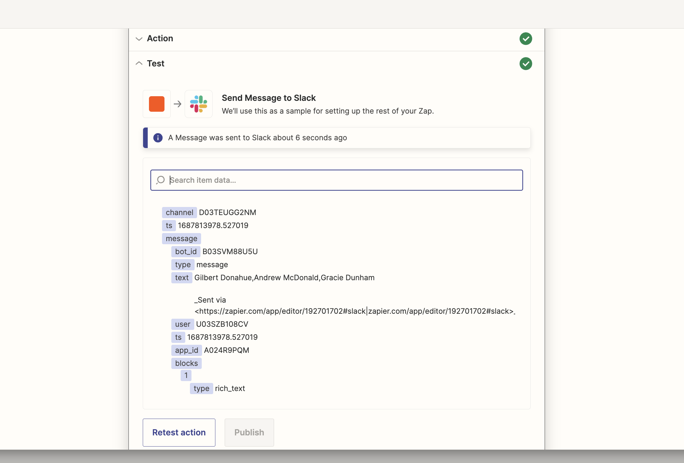Viewport: 684px width, 463px height.
Task: Click the green checkmark beside Action
Action: [525, 39]
